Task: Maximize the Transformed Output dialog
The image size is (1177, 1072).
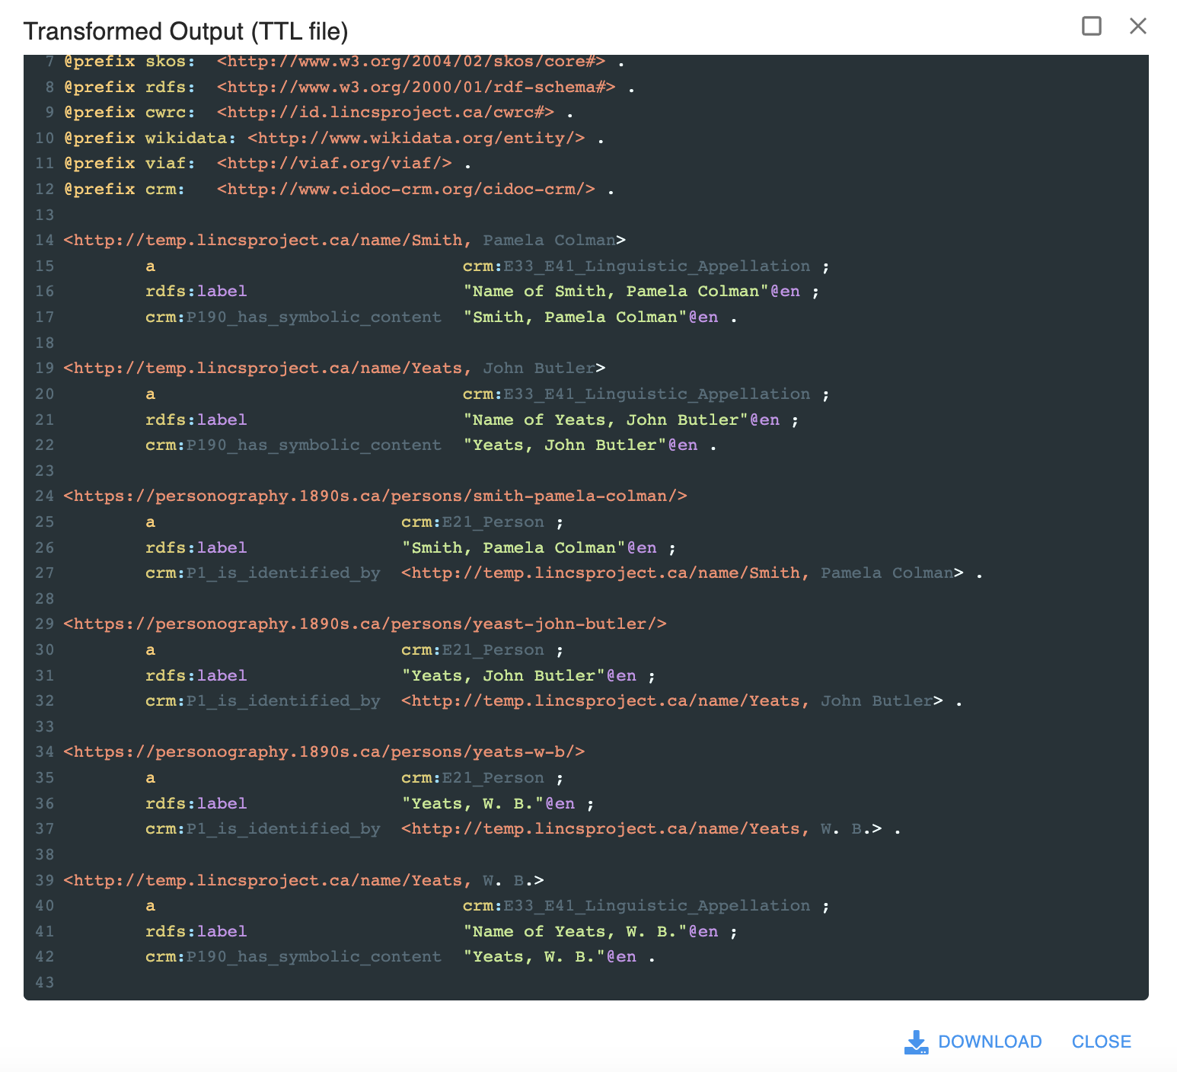Action: pos(1092,27)
